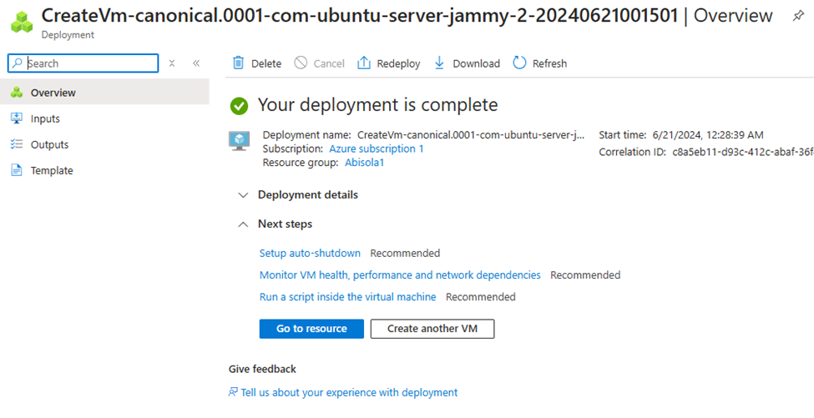The width and height of the screenshot is (814, 418).
Task: Open the Azure subscription 1 link
Action: pyautogui.click(x=376, y=149)
